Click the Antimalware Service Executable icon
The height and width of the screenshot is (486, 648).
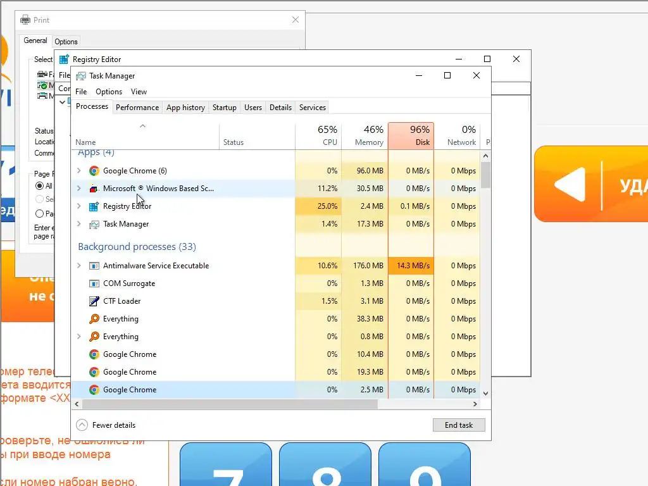click(94, 266)
